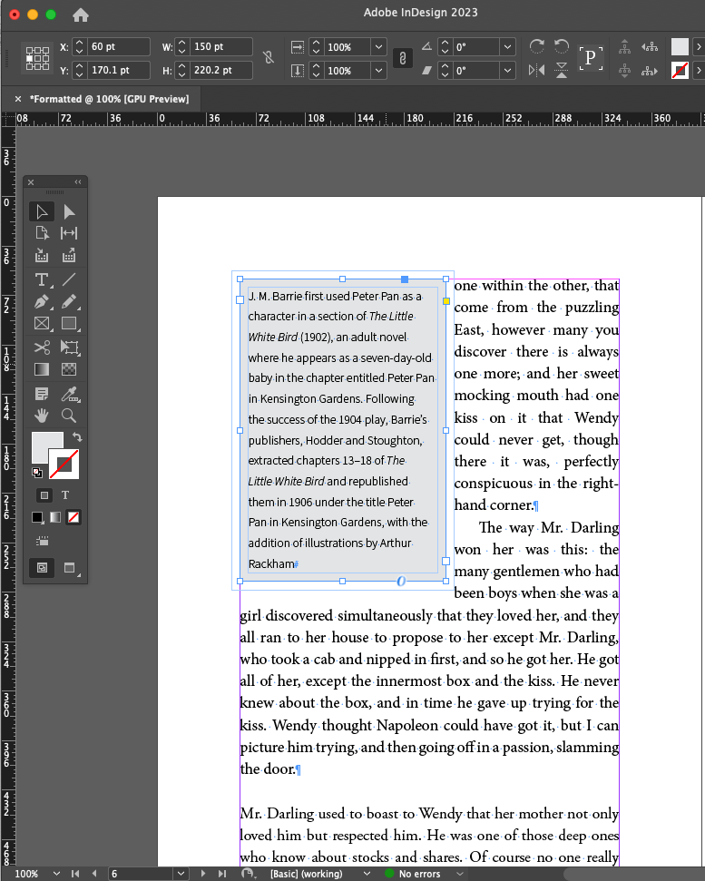Choose the Pencil tool
Image resolution: width=705 pixels, height=881 pixels.
tap(69, 302)
